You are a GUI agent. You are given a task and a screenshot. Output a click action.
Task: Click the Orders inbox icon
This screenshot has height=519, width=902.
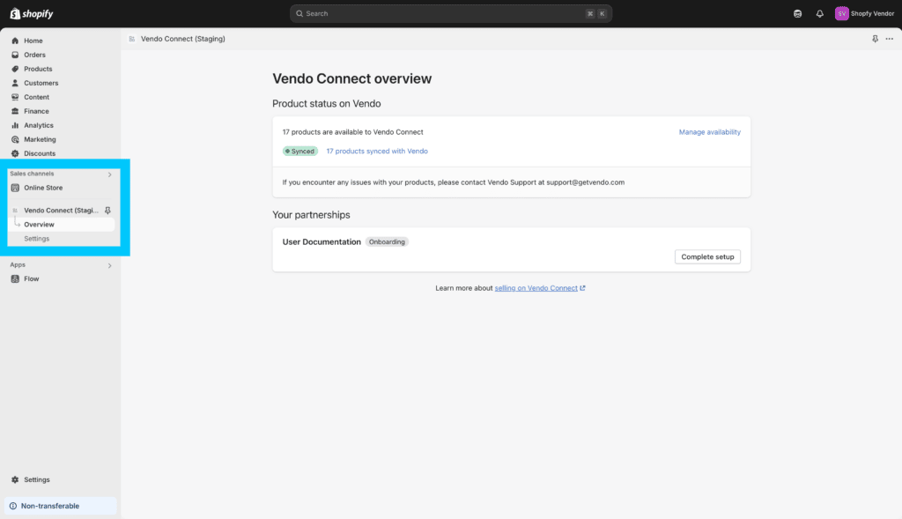pos(15,55)
